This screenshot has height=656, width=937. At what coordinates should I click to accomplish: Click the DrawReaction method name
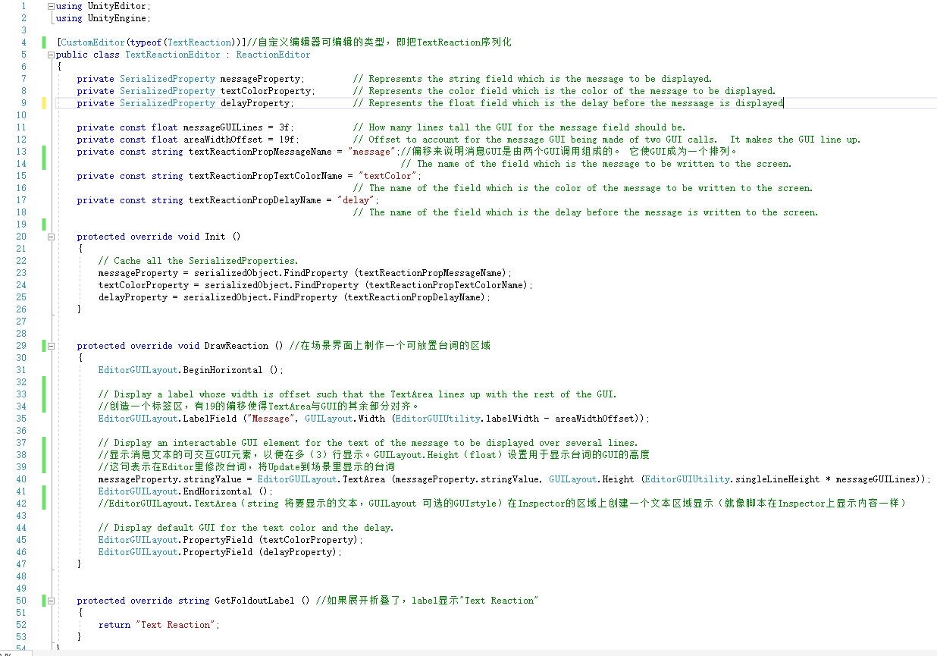(x=236, y=346)
